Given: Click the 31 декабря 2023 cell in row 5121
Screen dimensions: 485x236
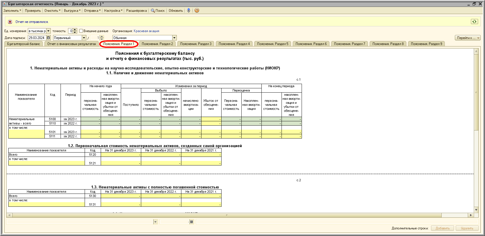Looking at the screenshot, I should point(121,163).
